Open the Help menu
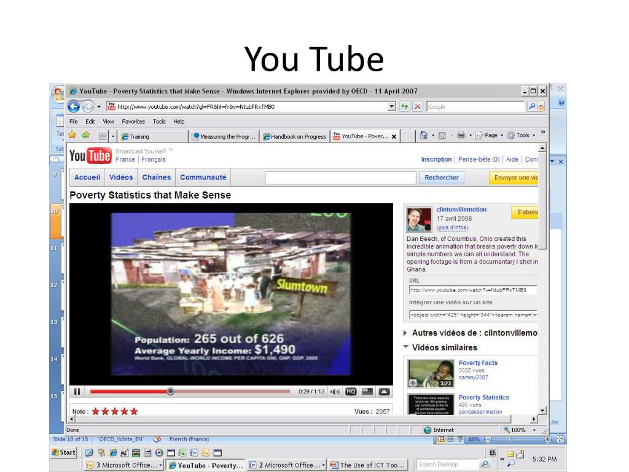629x472 pixels. pos(179,121)
